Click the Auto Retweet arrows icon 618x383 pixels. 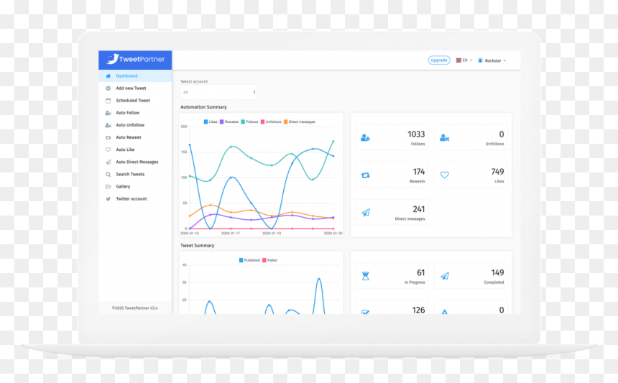click(108, 137)
